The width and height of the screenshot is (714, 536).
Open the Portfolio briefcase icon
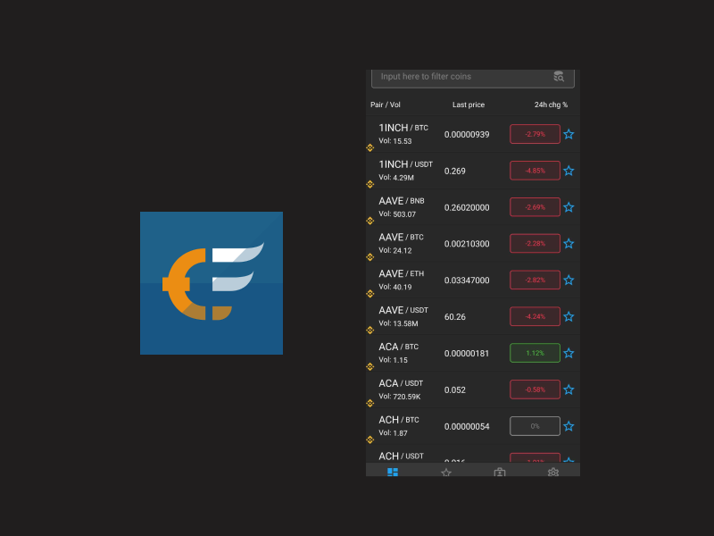pos(500,473)
